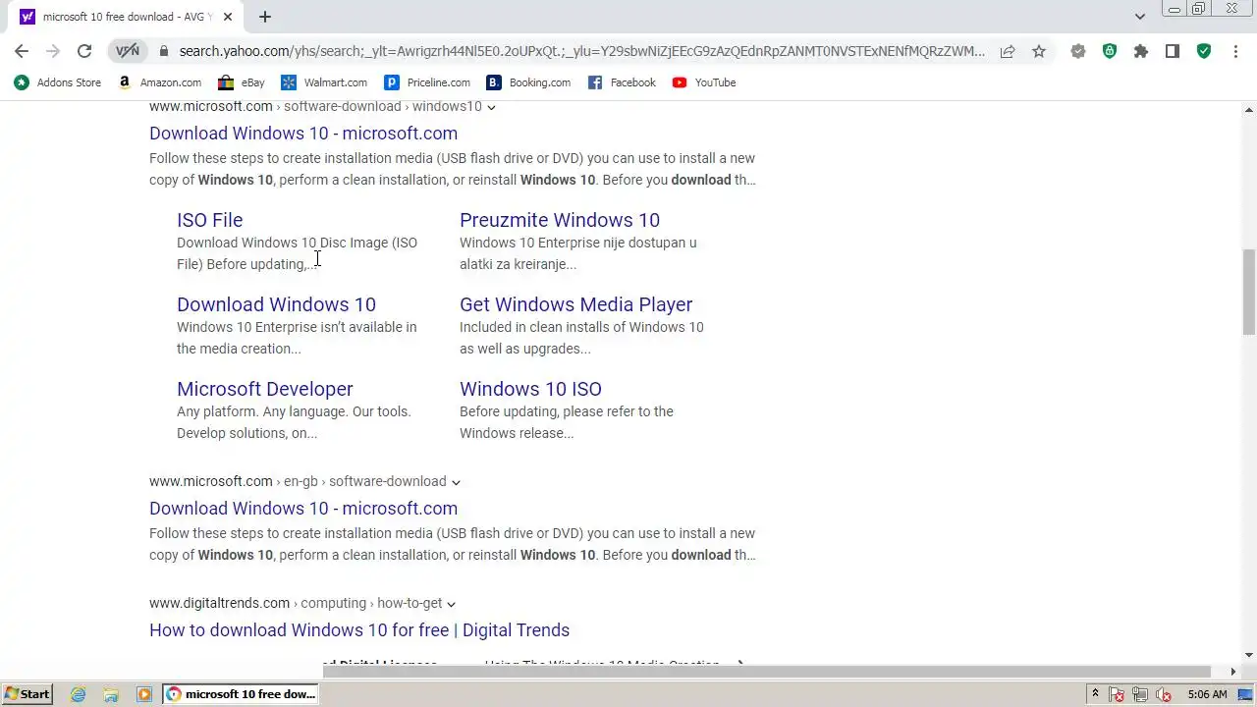Click the scroll-down arrow of vertical scrollbar
This screenshot has height=707, width=1257.
(x=1249, y=655)
